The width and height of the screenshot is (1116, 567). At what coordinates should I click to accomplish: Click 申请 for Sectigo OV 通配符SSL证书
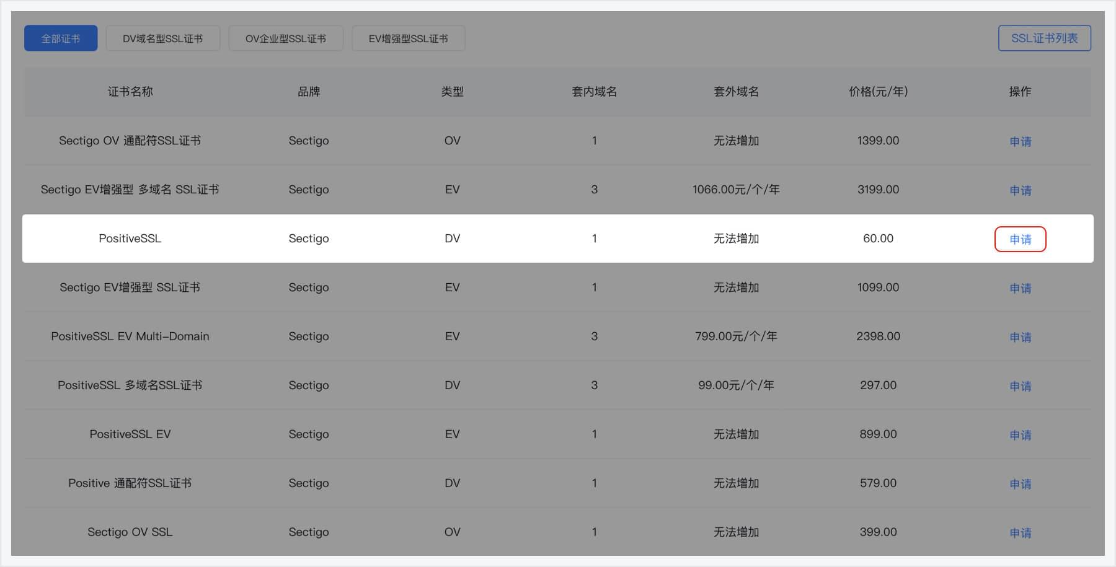(1021, 141)
